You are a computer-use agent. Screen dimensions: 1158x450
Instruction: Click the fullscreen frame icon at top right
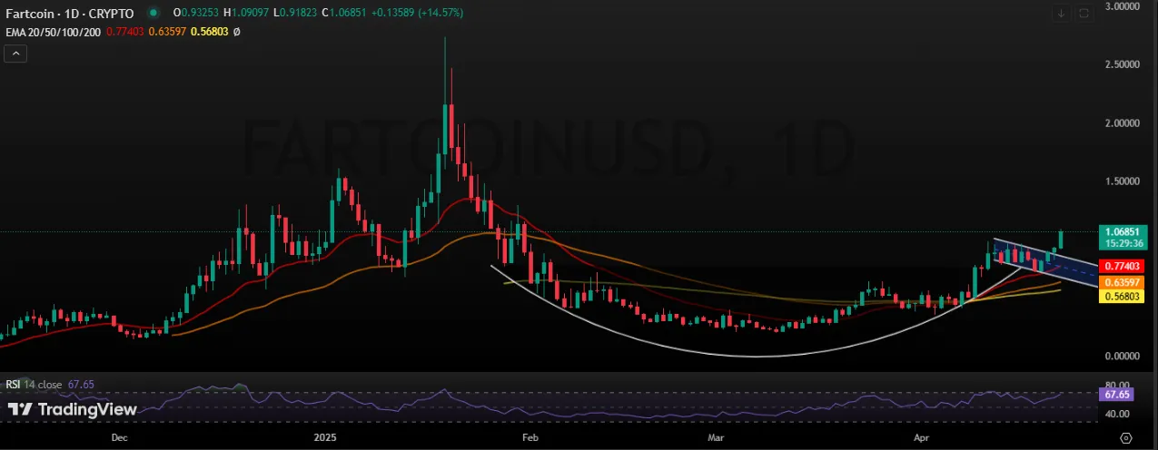[1084, 13]
